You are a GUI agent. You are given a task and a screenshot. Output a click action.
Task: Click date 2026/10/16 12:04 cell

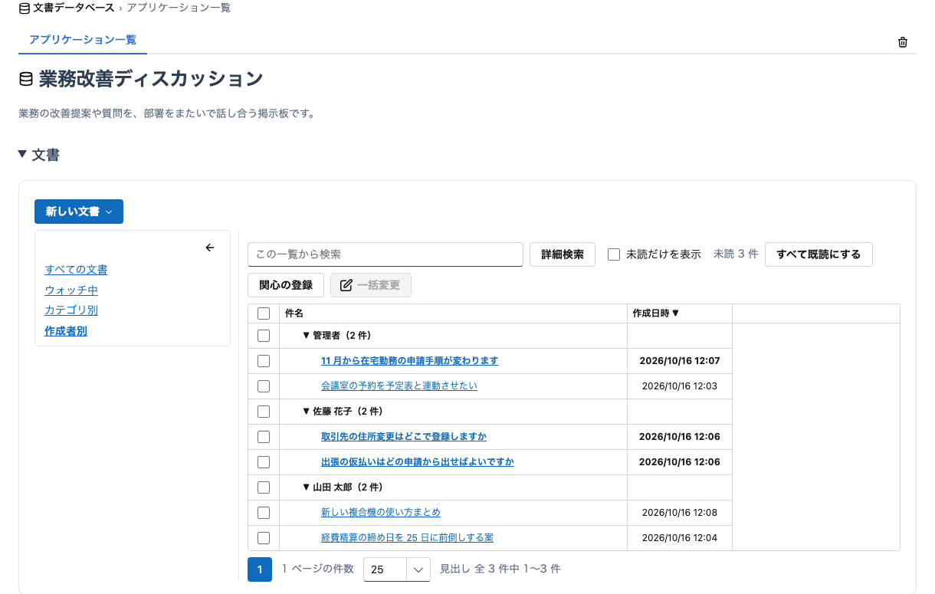point(680,538)
